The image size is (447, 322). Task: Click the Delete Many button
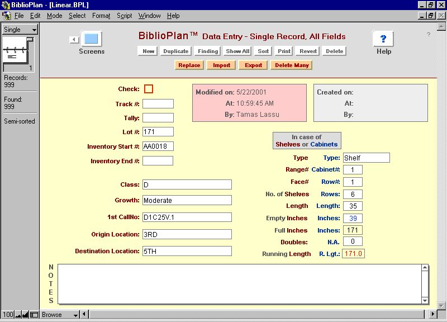(292, 65)
